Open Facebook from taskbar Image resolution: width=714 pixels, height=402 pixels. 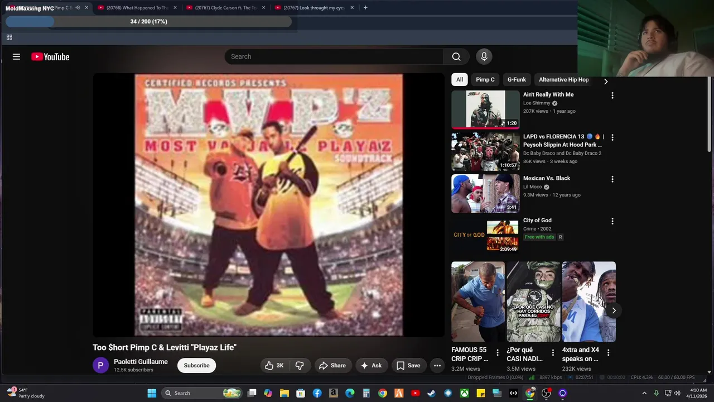[317, 393]
